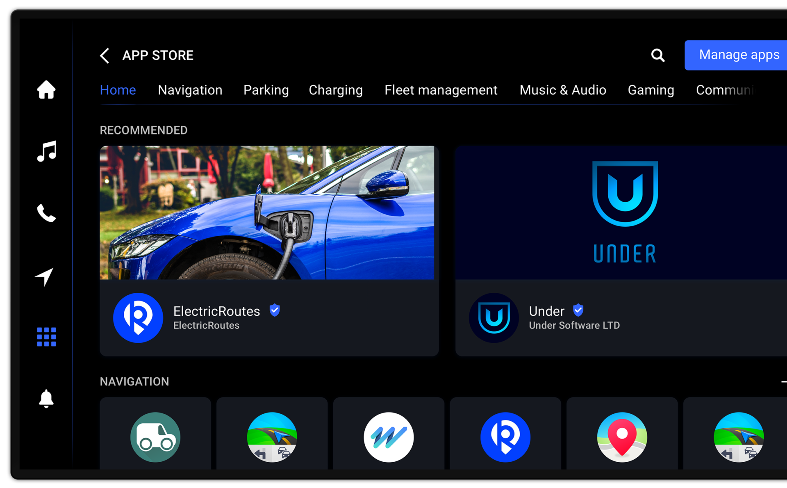787x488 pixels.
Task: Click the ElectricRoutes verified badge toggle
Action: click(275, 310)
